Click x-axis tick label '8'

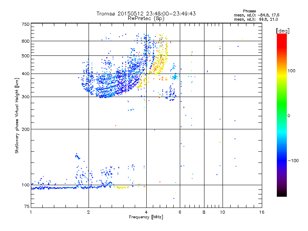(x=204, y=212)
